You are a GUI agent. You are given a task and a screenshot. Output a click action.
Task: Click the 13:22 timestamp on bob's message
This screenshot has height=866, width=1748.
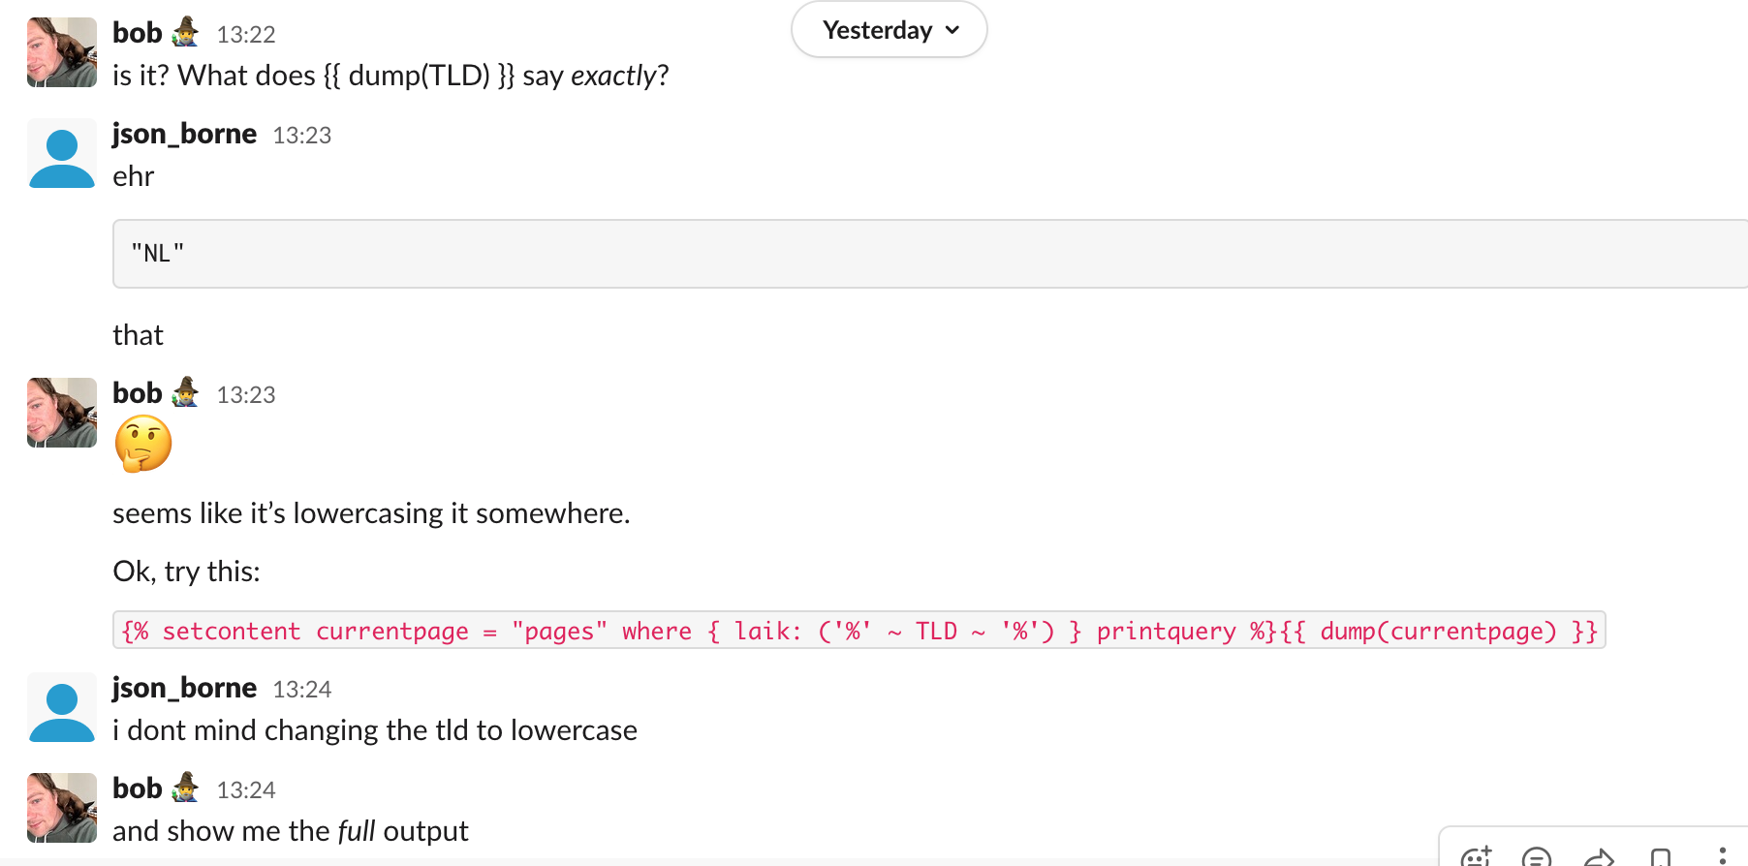(246, 34)
